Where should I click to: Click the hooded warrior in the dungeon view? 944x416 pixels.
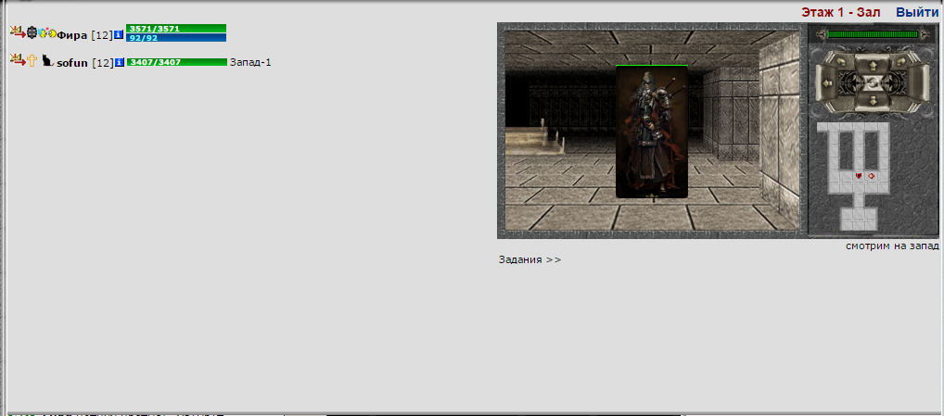(x=651, y=132)
